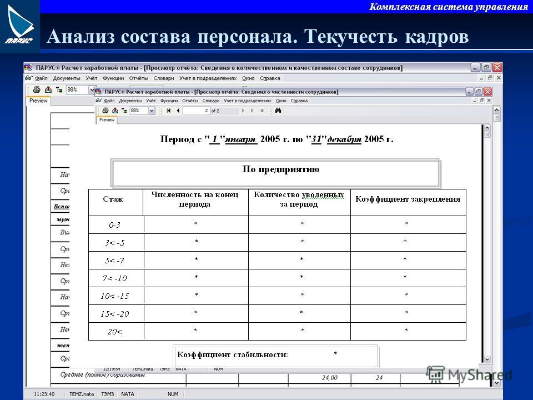Click outer scrollbar down arrow of back window
533x400 pixels.
[x=496, y=383]
